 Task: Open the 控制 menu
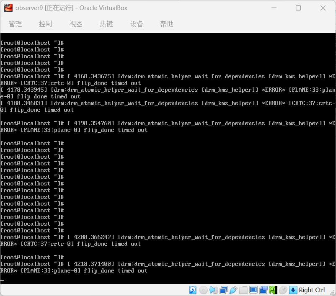(x=45, y=24)
